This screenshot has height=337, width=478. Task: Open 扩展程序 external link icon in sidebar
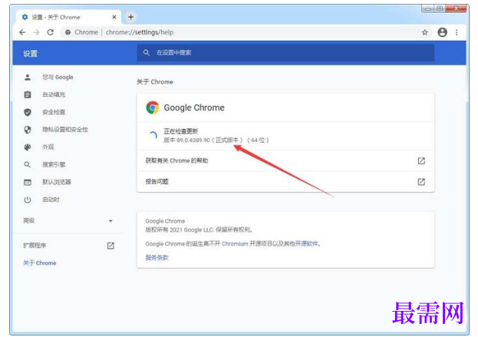110,246
